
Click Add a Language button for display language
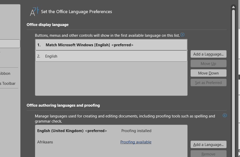(208, 54)
